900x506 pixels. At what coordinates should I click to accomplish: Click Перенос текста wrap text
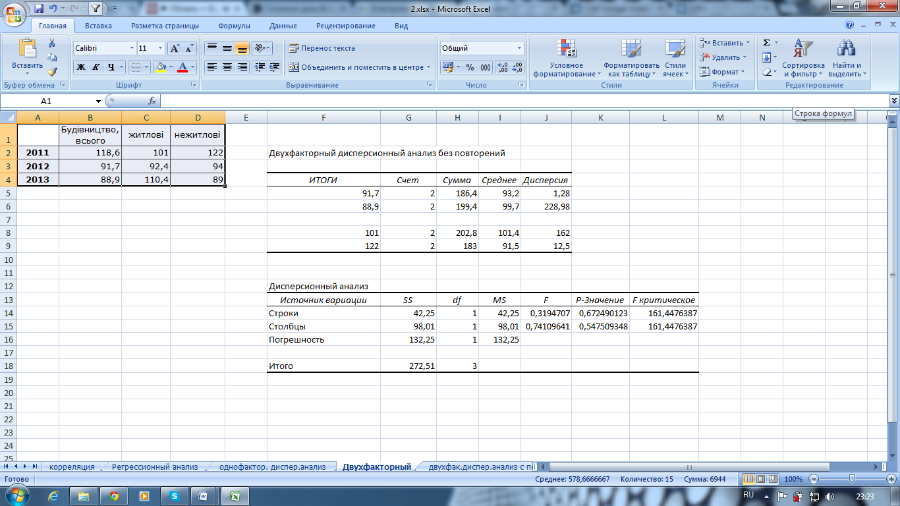[322, 48]
